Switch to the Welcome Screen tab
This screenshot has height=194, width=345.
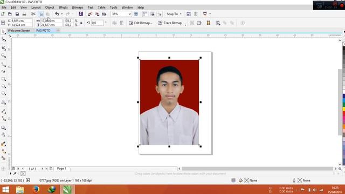click(x=19, y=31)
